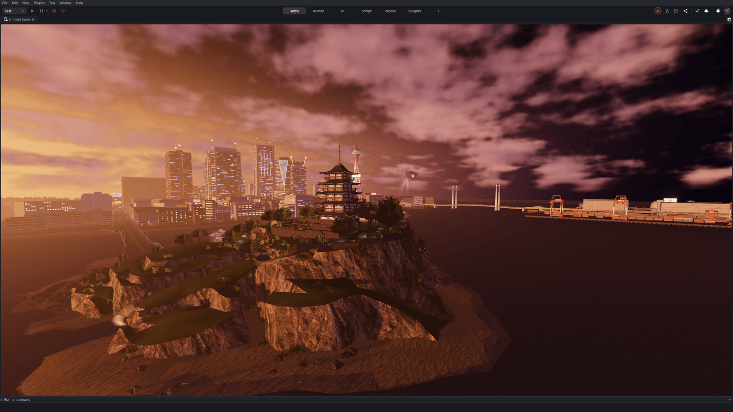Start playtest with the Play button
The image size is (733, 412).
[32, 11]
